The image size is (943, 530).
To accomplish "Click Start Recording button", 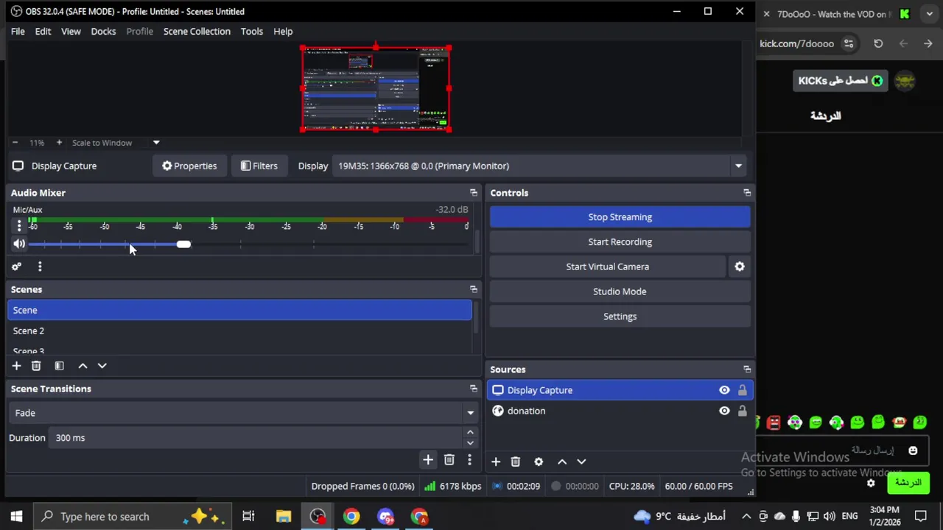I will (x=620, y=241).
